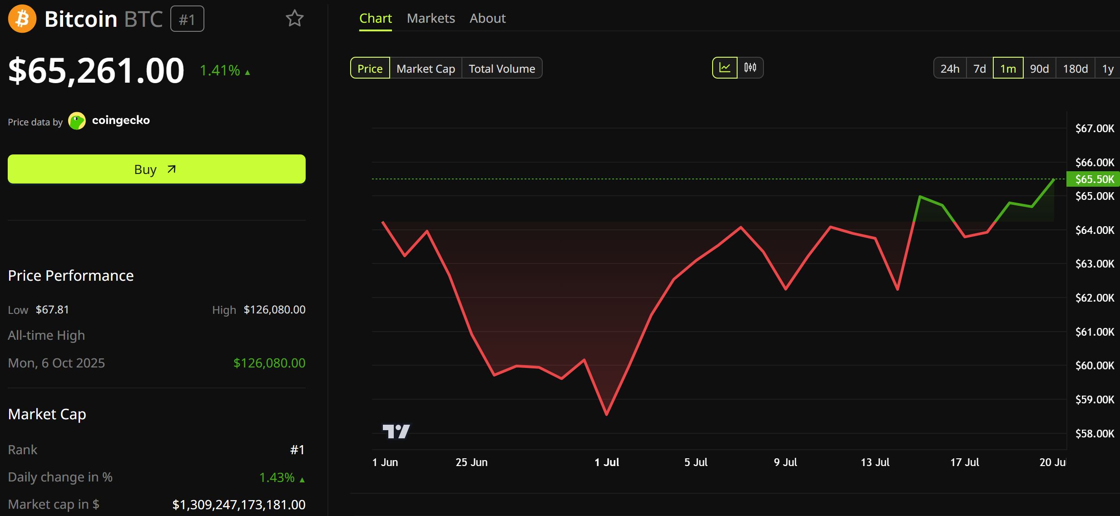Set the chart range to 180d
Image resolution: width=1120 pixels, height=516 pixels.
(x=1075, y=68)
